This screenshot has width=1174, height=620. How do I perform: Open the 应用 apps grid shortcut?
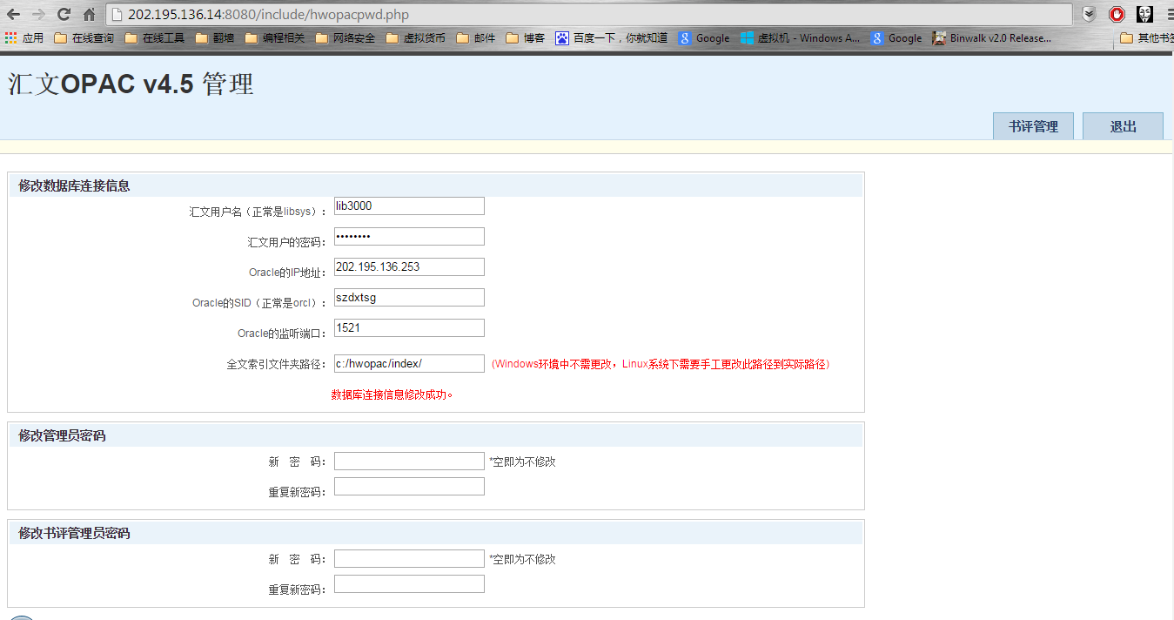pos(24,38)
